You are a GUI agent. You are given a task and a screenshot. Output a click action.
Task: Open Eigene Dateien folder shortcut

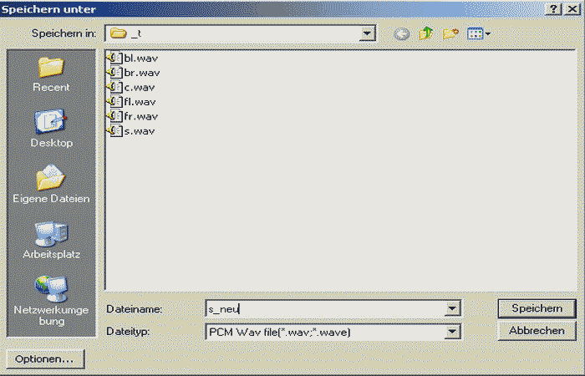pyautogui.click(x=51, y=185)
